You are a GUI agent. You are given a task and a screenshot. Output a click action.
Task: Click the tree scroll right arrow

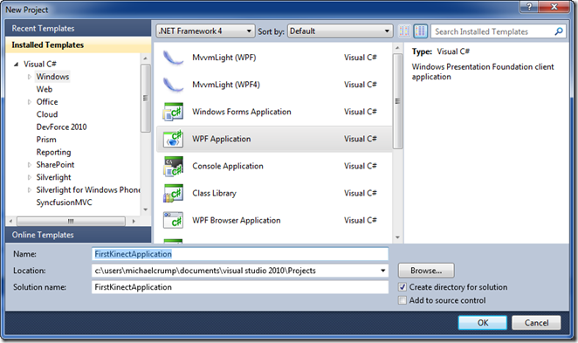pos(134,221)
